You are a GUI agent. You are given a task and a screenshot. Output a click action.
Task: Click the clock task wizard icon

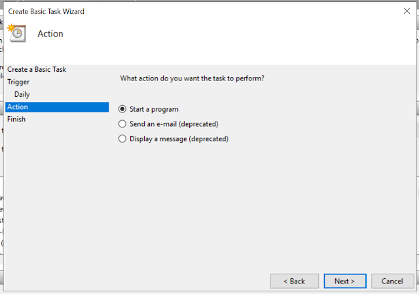point(17,33)
